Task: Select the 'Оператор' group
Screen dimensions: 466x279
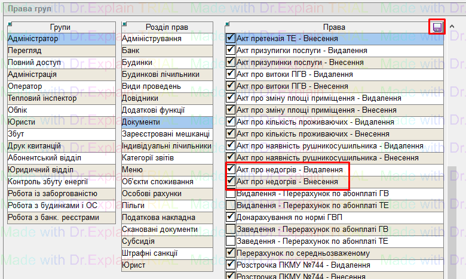Action: click(53, 86)
